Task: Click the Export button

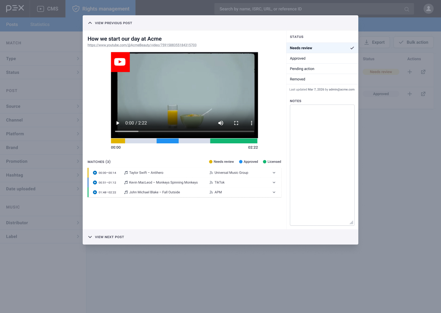Action: tap(375, 42)
